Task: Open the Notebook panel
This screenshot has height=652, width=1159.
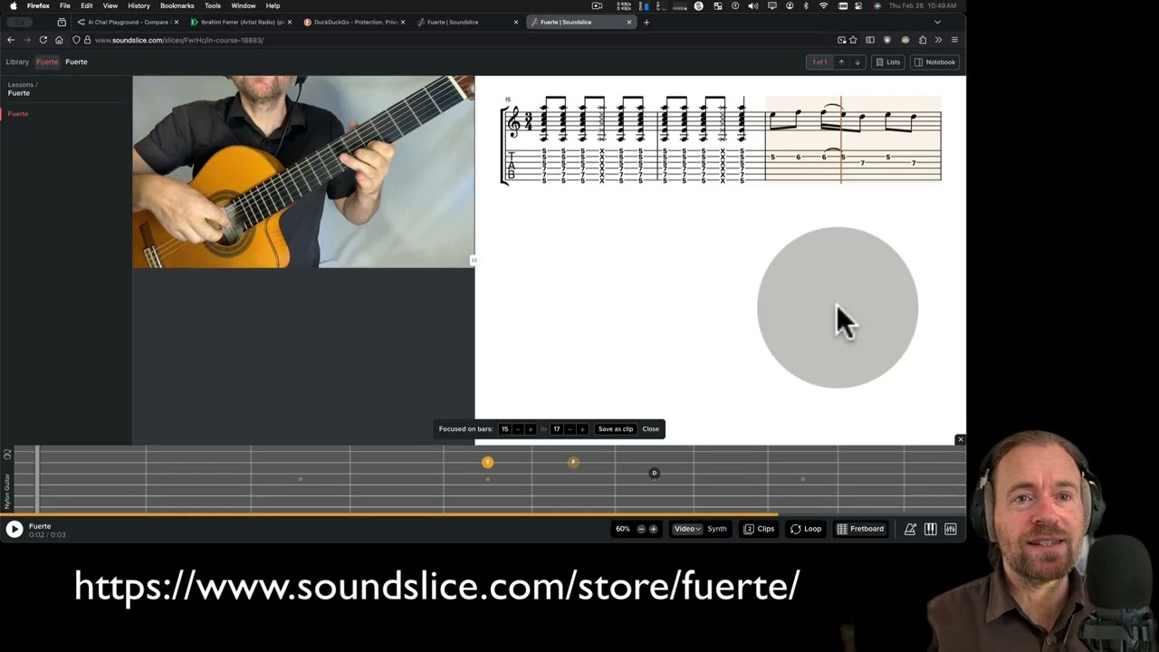Action: pos(935,62)
